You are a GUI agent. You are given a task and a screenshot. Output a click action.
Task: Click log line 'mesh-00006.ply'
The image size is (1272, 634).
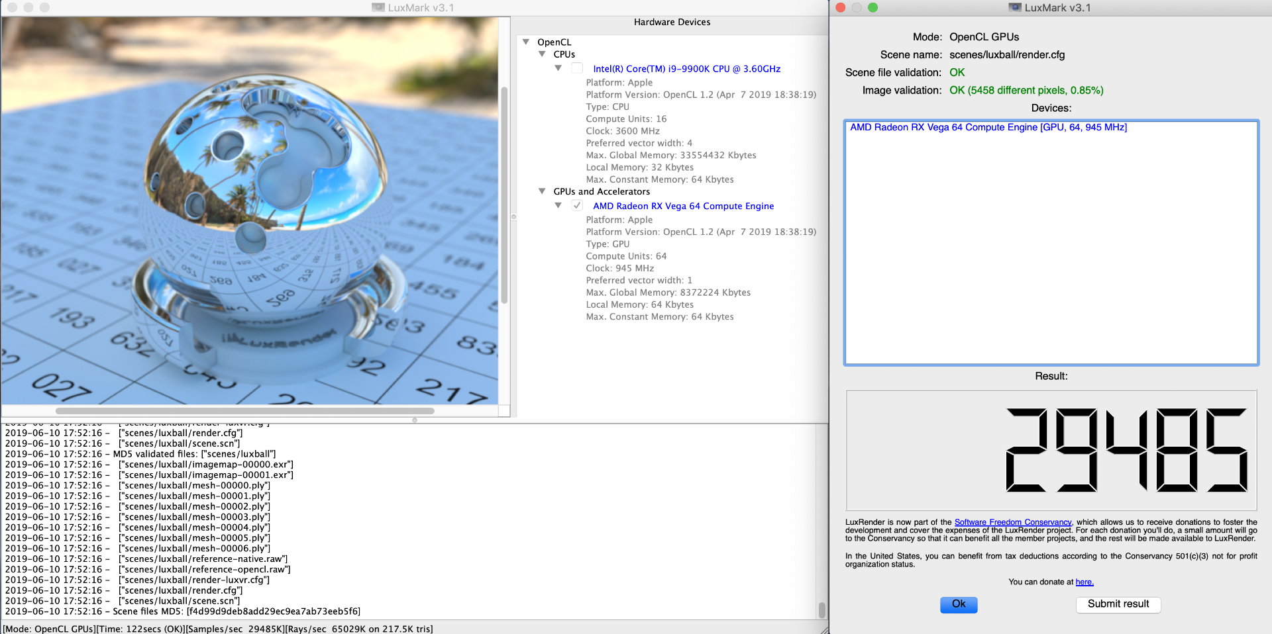138,549
